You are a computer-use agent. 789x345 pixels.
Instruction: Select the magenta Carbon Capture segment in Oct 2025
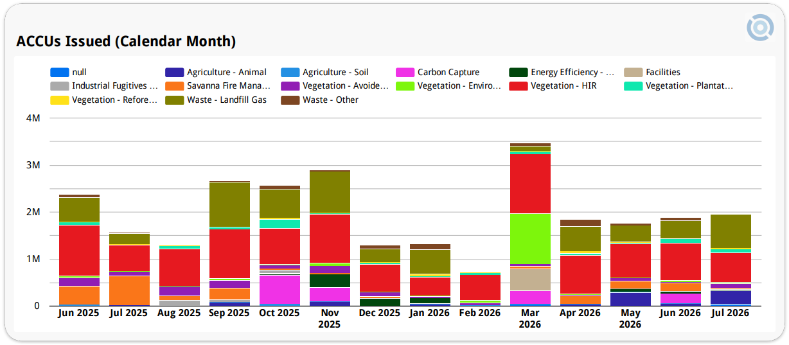[279, 290]
